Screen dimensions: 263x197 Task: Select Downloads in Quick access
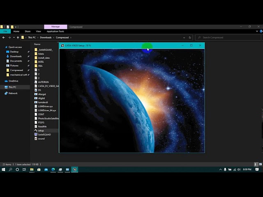16,56
